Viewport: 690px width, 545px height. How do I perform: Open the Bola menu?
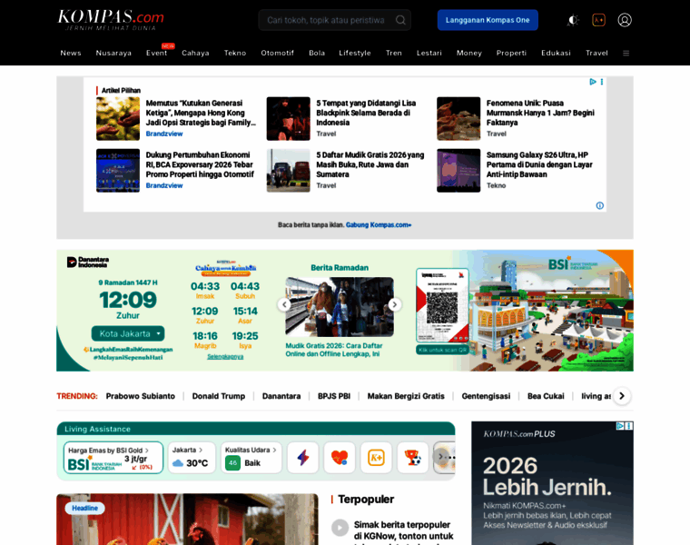click(317, 53)
